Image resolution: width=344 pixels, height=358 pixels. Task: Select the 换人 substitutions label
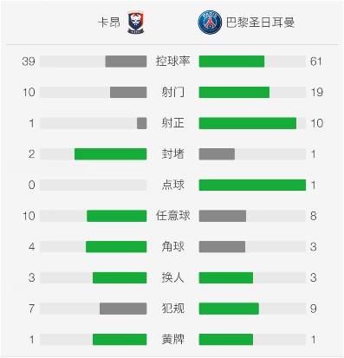[x=172, y=277]
